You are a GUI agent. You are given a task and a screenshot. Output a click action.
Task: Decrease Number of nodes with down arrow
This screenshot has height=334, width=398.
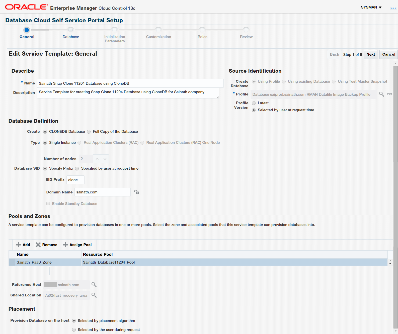[x=105, y=159]
